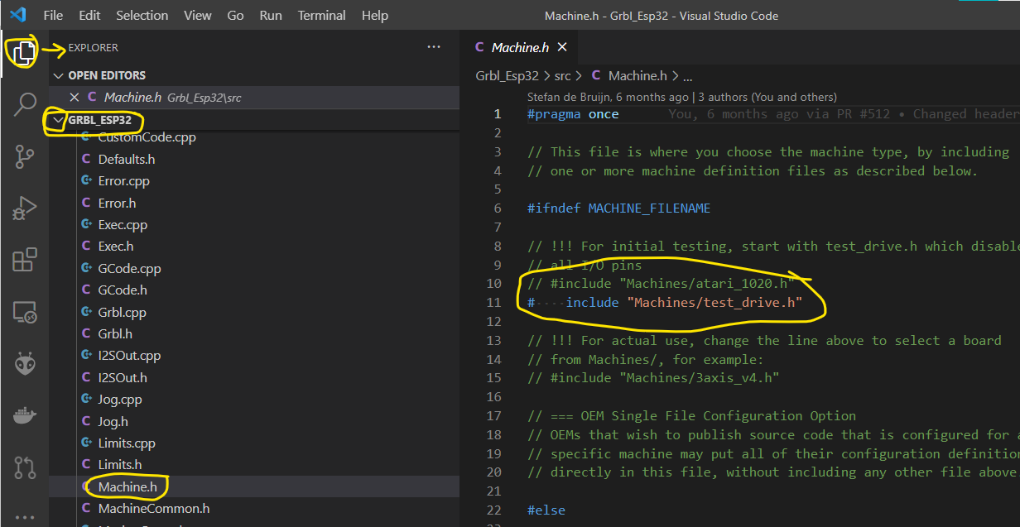
Task: Open the pull requests icon view
Action: [x=24, y=467]
